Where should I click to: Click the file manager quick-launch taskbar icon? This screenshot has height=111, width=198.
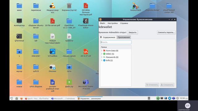(x=16, y=99)
